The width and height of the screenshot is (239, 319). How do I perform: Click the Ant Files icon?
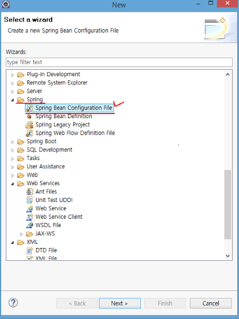point(30,192)
